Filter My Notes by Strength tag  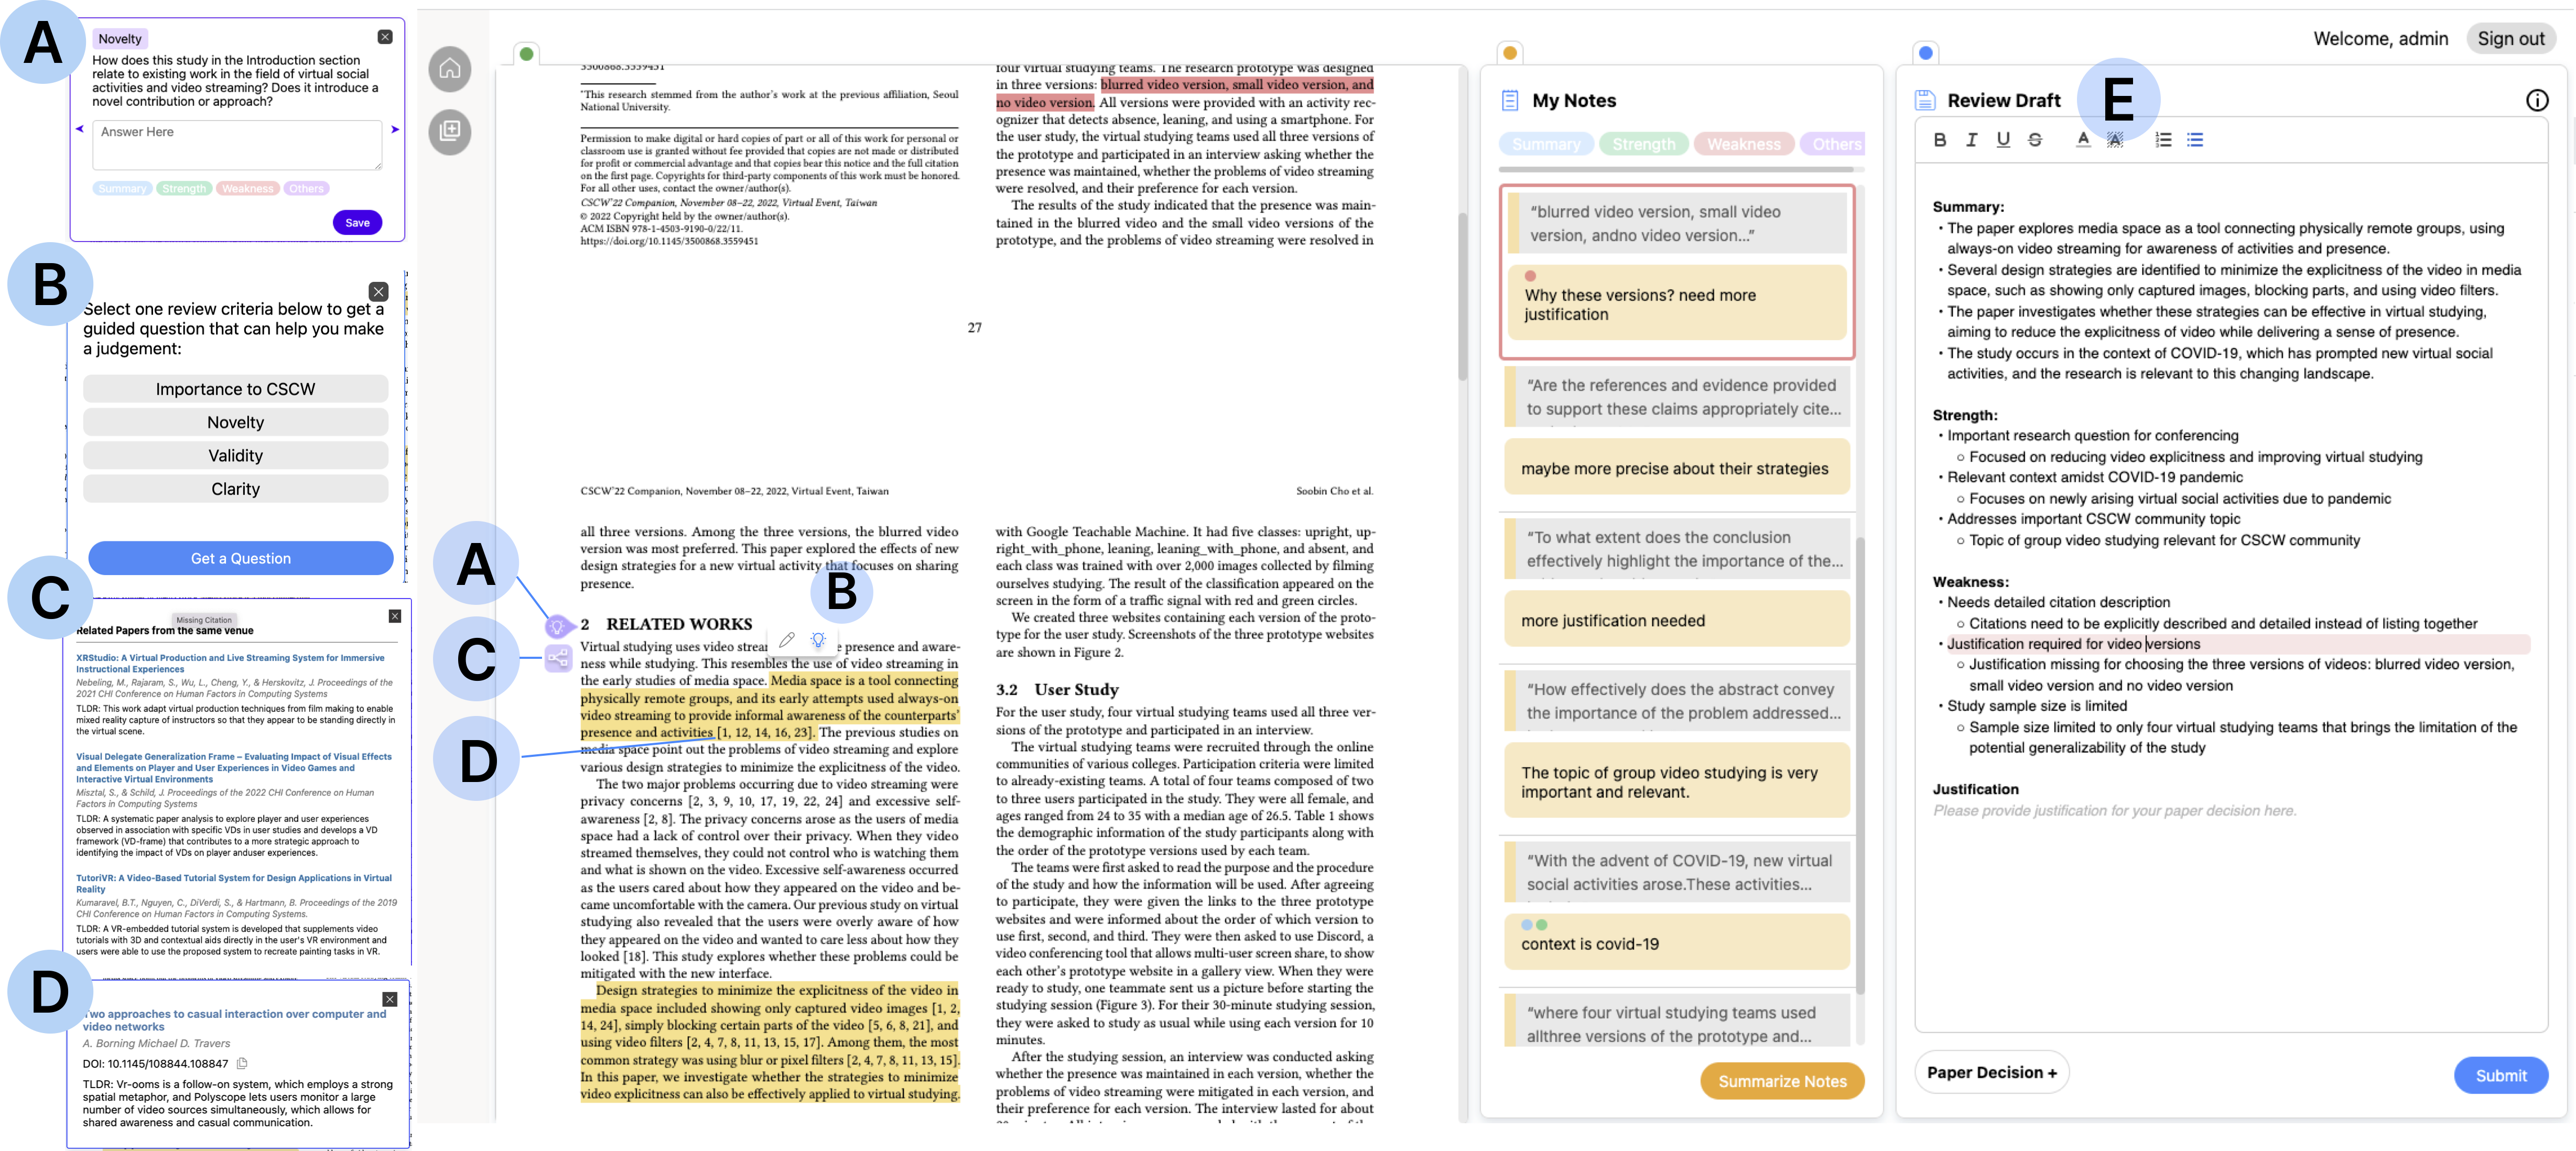pyautogui.click(x=1643, y=144)
